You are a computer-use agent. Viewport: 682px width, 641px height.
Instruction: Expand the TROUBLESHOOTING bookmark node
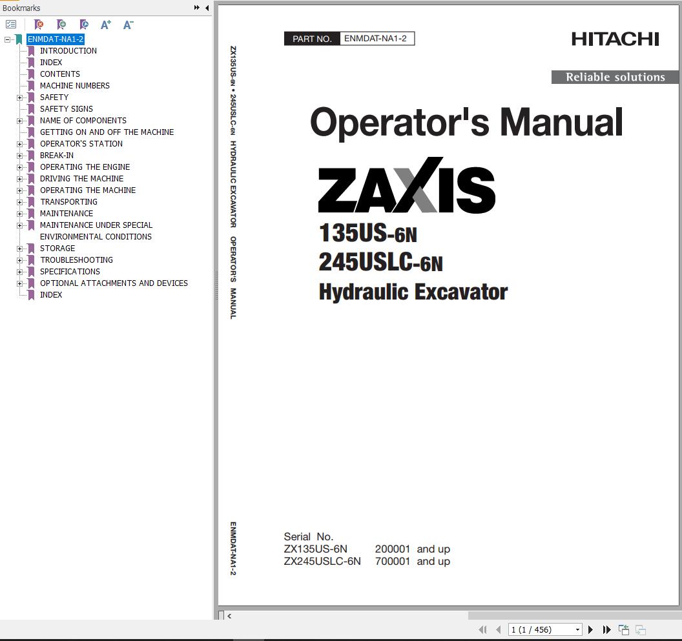[19, 261]
